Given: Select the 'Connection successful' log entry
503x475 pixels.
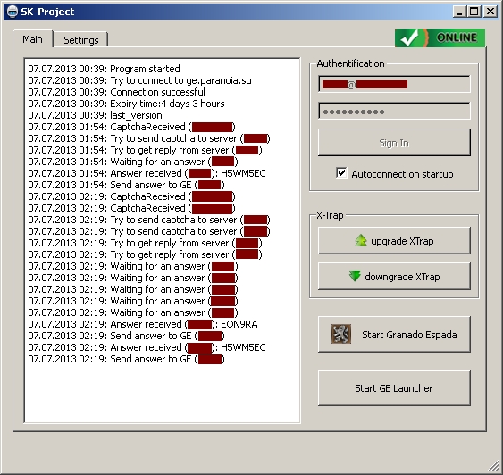Looking at the screenshot, I should tap(116, 92).
